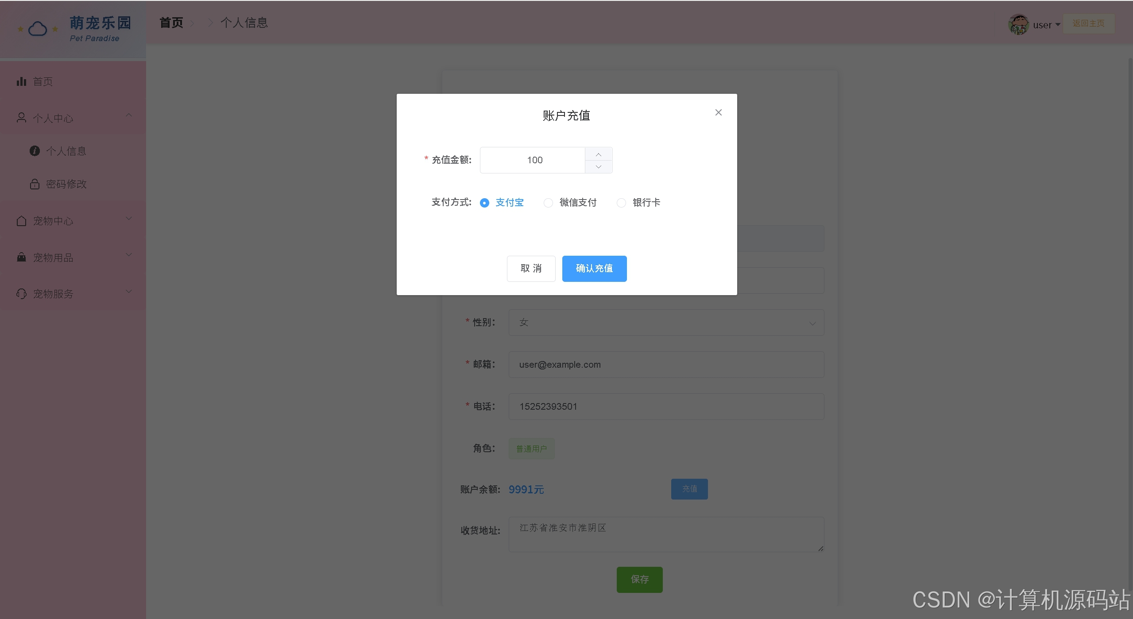The image size is (1133, 619).
Task: Click the person icon beside 个人中心
Action: (21, 118)
